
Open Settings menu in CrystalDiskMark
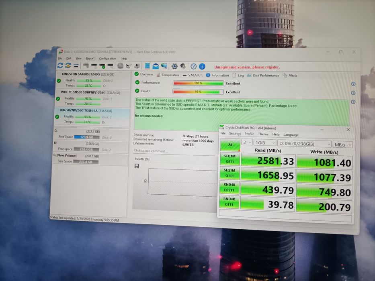click(235, 134)
